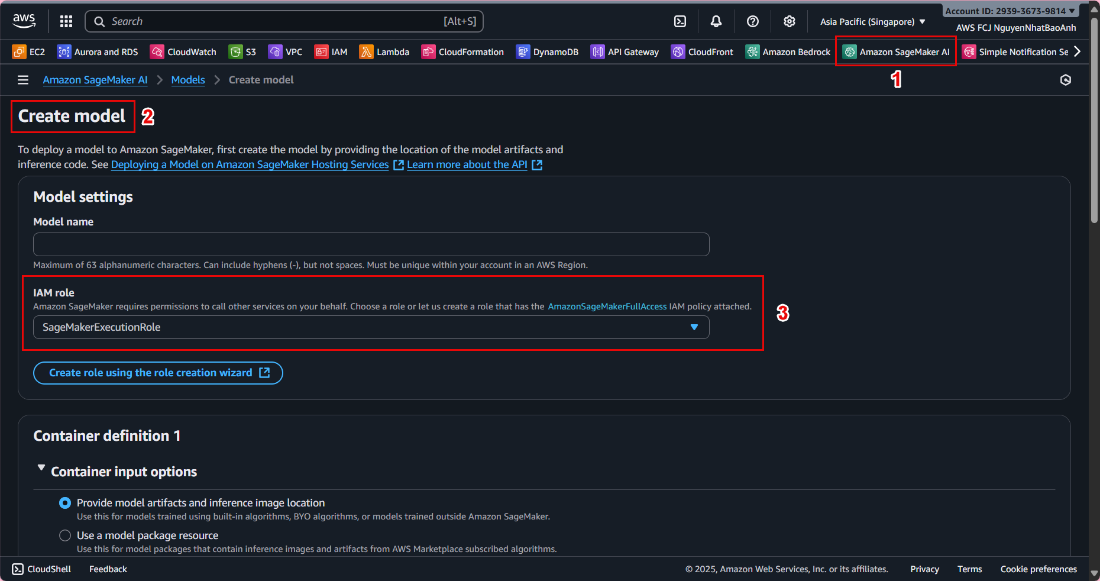The image size is (1100, 581).
Task: Open Deploying a Model on SageMaker Hosting Services link
Action: 250,164
